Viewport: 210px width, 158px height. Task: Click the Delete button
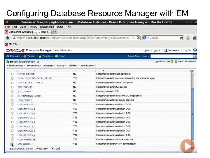pyautogui.click(x=20, y=149)
